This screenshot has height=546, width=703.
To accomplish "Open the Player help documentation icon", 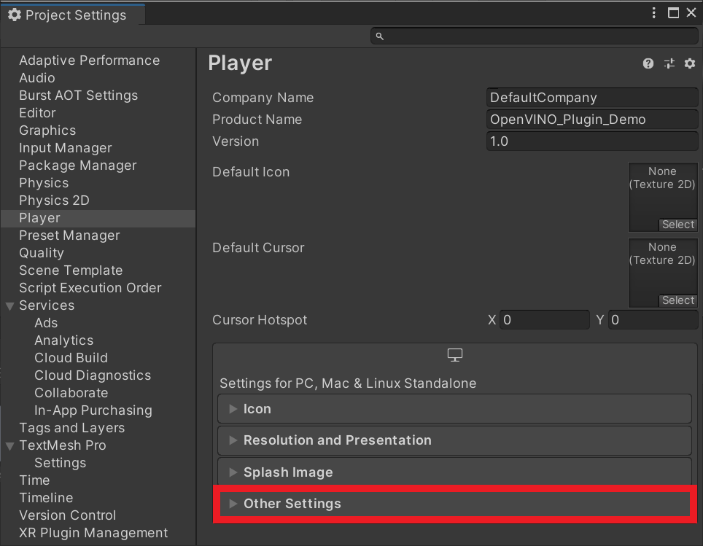I will coord(648,64).
